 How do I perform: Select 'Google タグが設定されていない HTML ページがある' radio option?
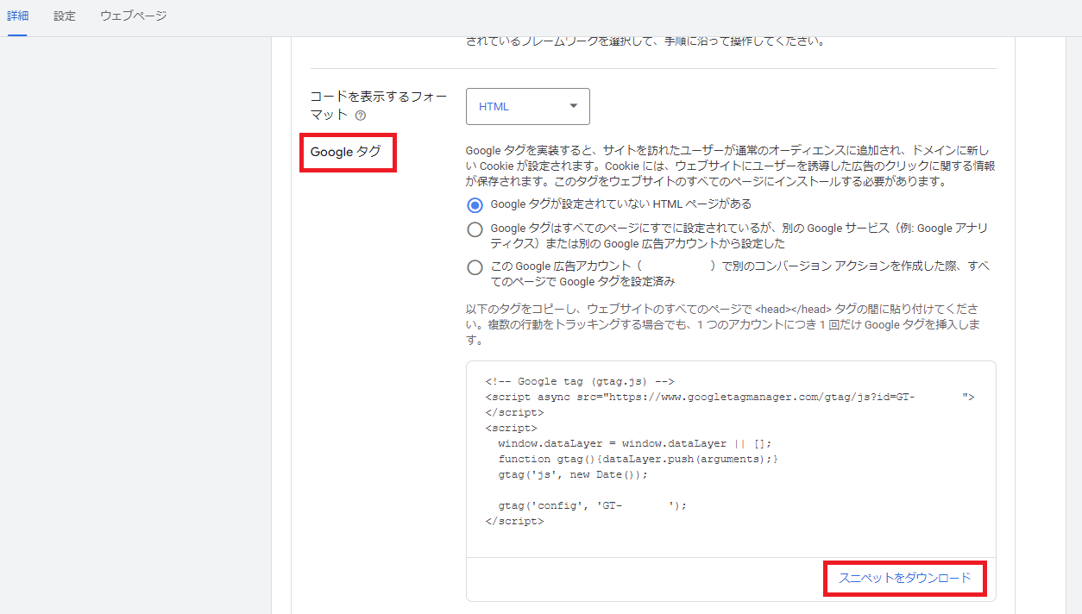click(475, 205)
